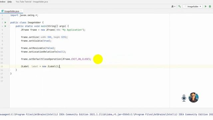The image size is (213, 120).
Task: Click the frame.setVisible(true) line
Action: [x=36, y=41]
